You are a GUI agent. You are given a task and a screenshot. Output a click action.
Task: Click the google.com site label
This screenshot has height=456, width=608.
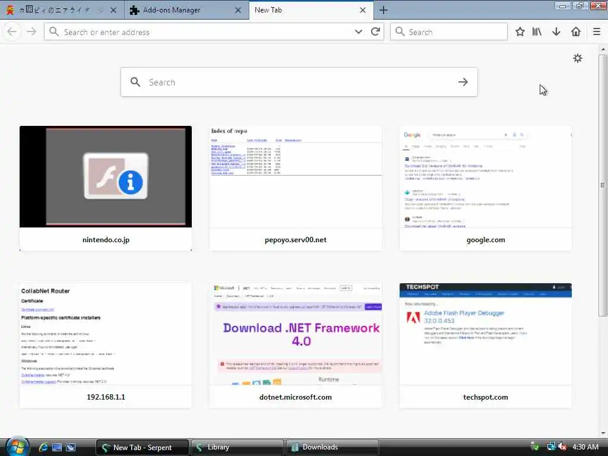(486, 240)
